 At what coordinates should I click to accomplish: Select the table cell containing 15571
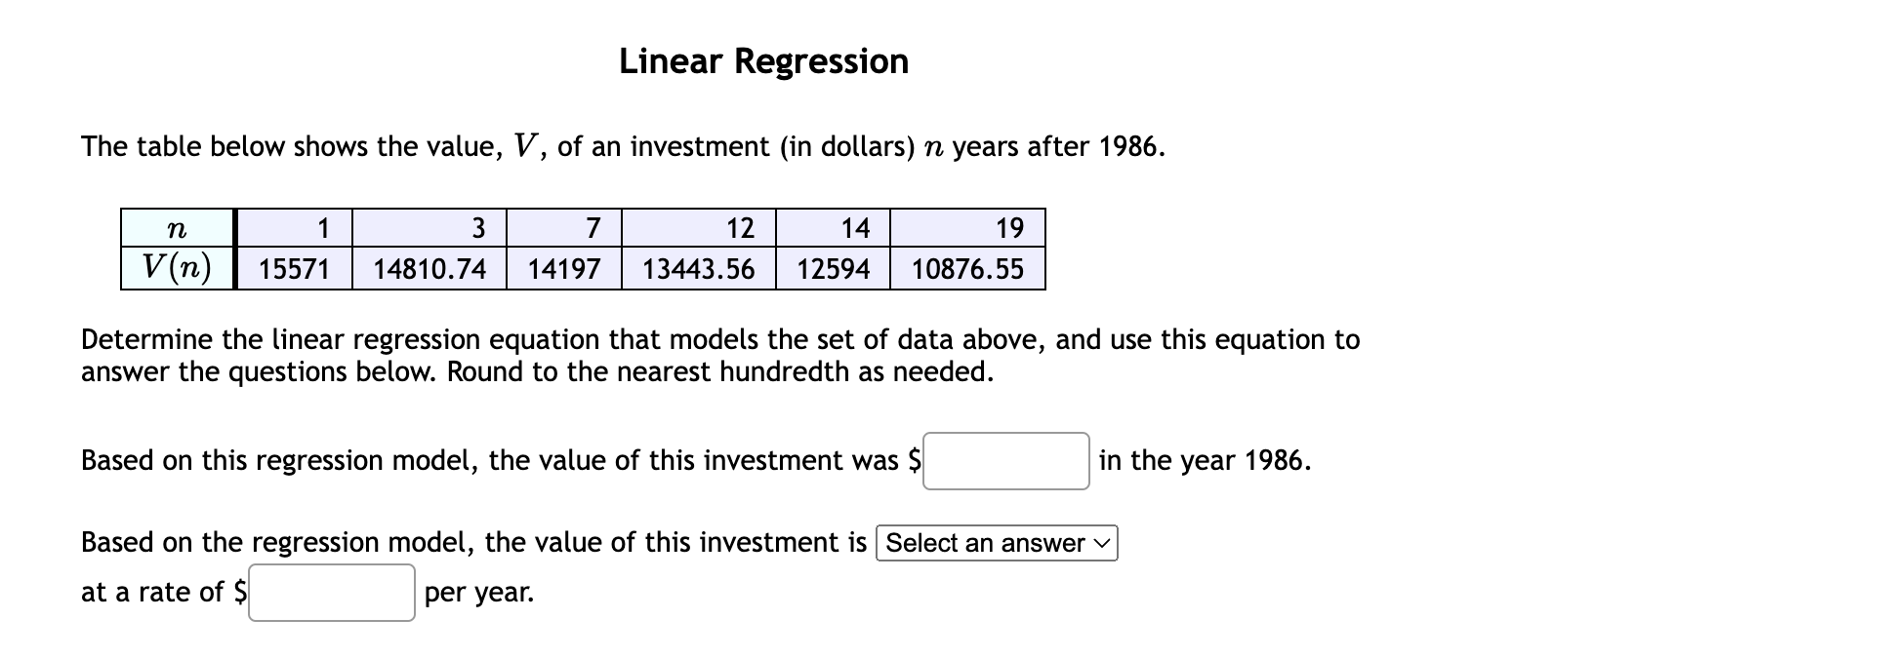point(294,269)
